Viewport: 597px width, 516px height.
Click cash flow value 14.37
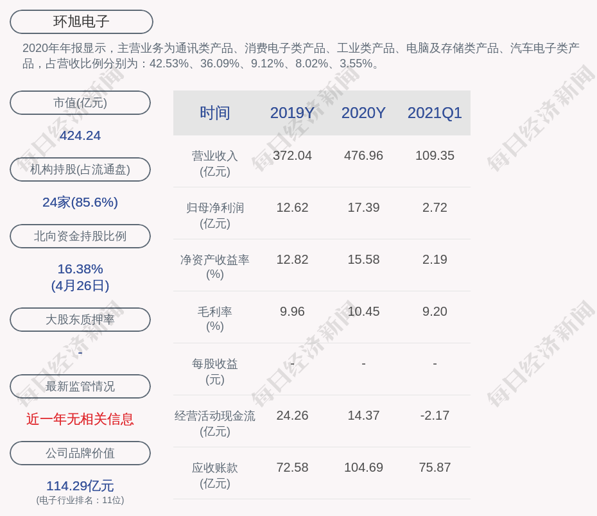point(363,415)
